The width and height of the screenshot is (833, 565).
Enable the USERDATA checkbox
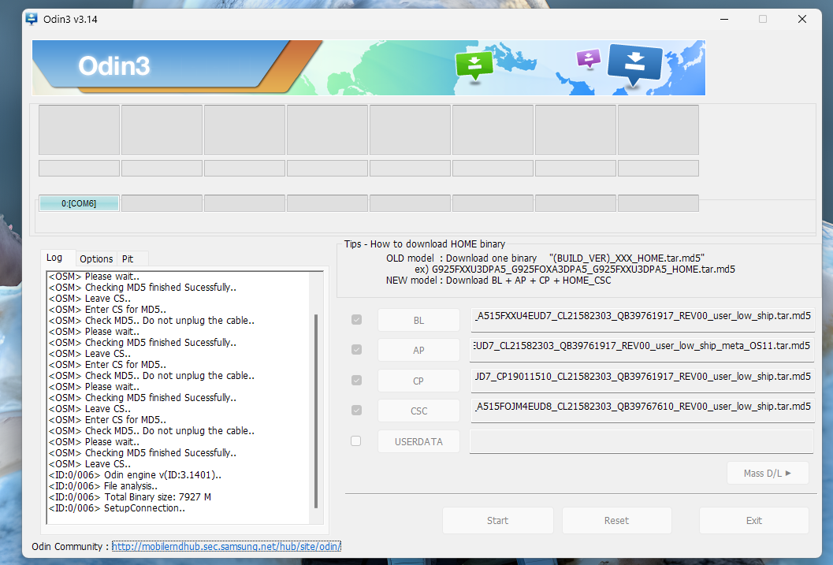pos(356,440)
